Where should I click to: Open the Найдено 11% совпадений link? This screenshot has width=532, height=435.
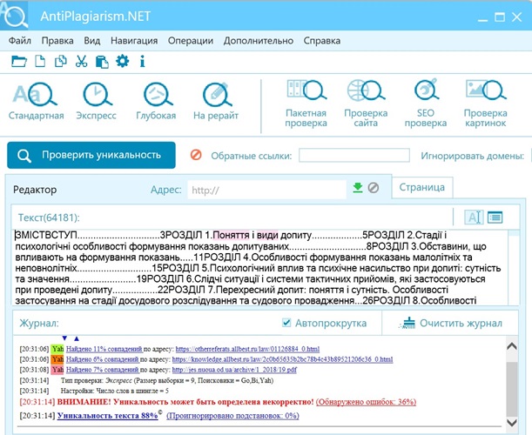[x=104, y=349]
